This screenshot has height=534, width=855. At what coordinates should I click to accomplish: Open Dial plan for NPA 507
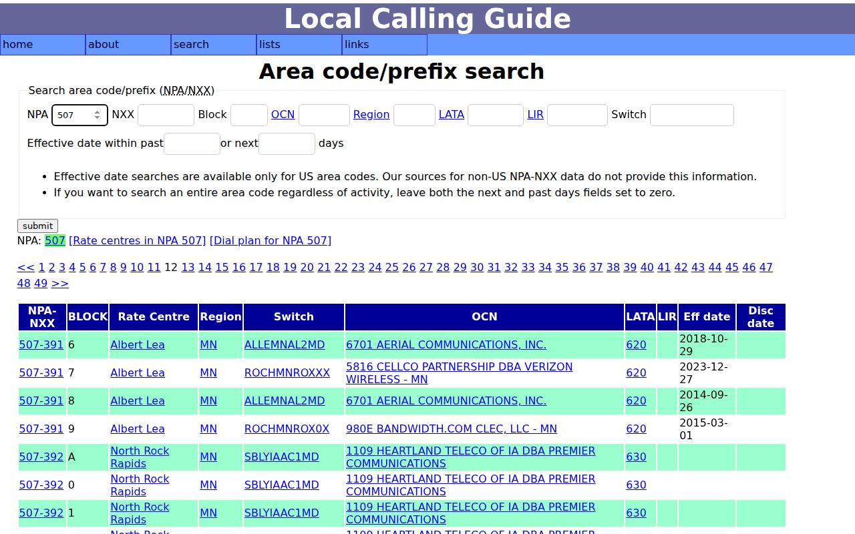click(x=271, y=240)
